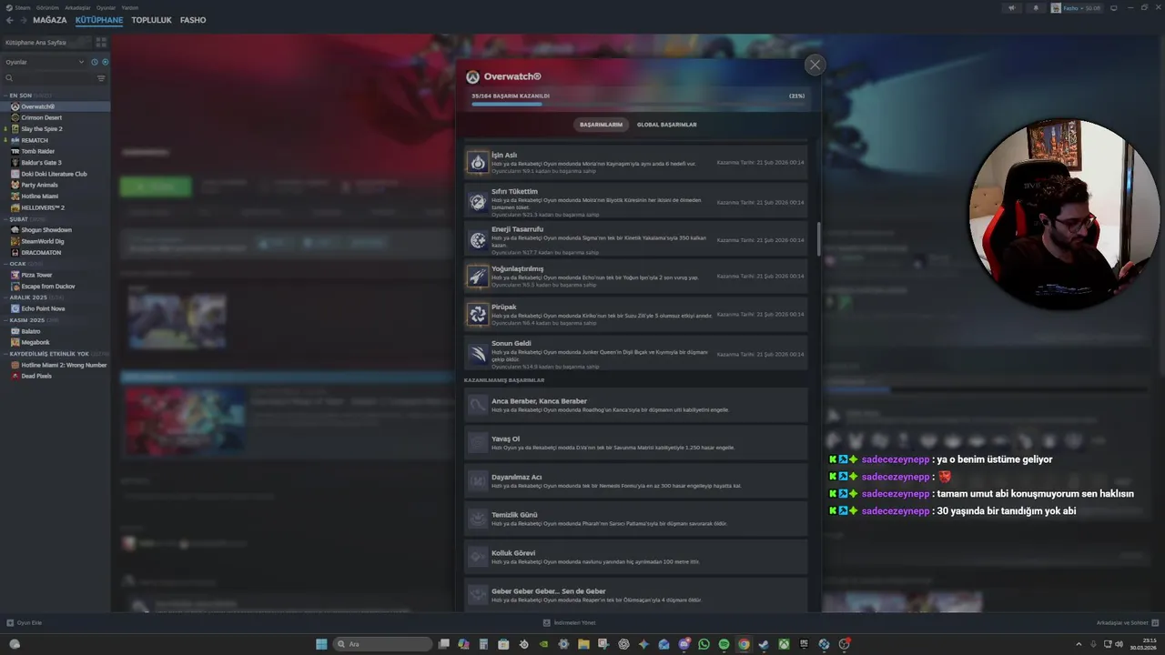
Task: Collapse the ARALIK 2025 category
Action: point(5,297)
